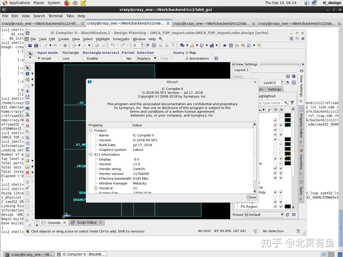Switch to the Script Editor tab
This screenshot has height=257, width=343.
87,222
